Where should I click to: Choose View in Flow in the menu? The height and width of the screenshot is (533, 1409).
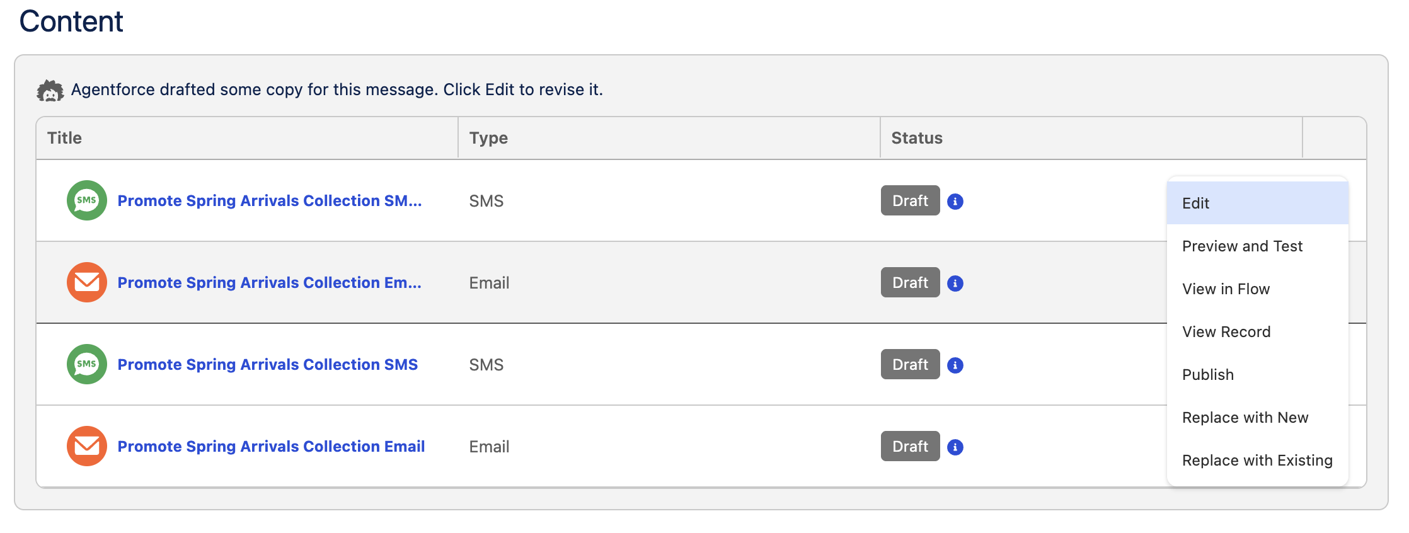[x=1226, y=289]
